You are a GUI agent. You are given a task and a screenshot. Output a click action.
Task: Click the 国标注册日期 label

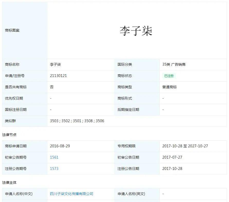(x=16, y=110)
